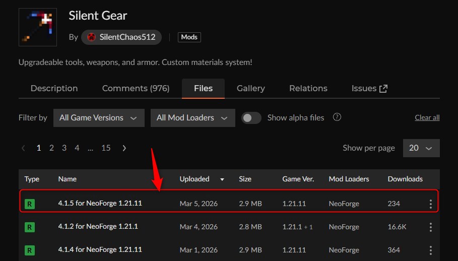Image resolution: width=458 pixels, height=261 pixels.
Task: Go to page 2 of files
Action: 51,148
